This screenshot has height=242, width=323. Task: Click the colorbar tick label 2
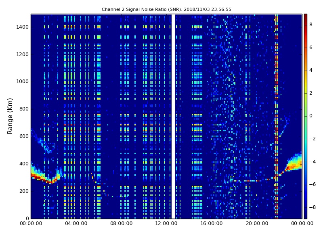coord(311,93)
